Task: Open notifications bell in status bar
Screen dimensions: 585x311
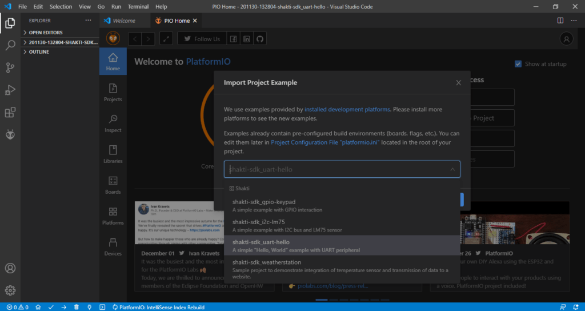Action: click(576, 307)
